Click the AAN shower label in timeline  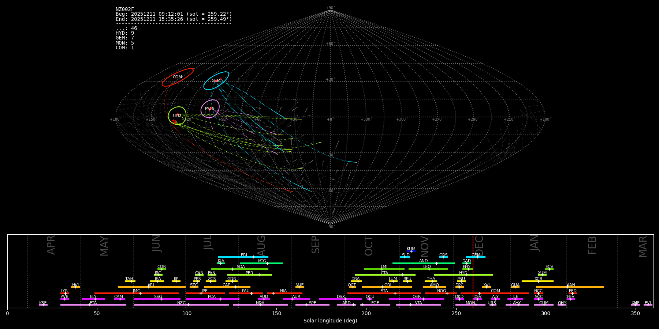pos(571,285)
